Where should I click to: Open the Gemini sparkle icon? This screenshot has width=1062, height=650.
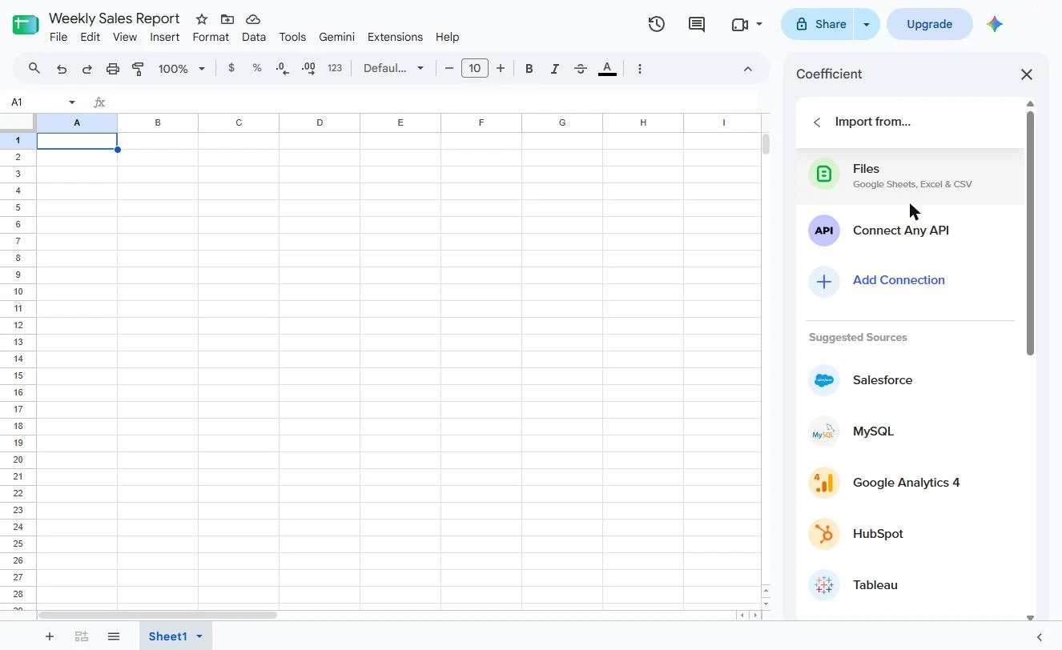pyautogui.click(x=995, y=24)
